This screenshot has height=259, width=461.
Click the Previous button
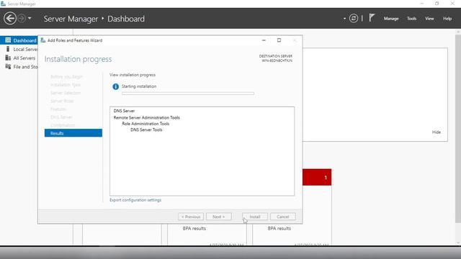coord(190,217)
